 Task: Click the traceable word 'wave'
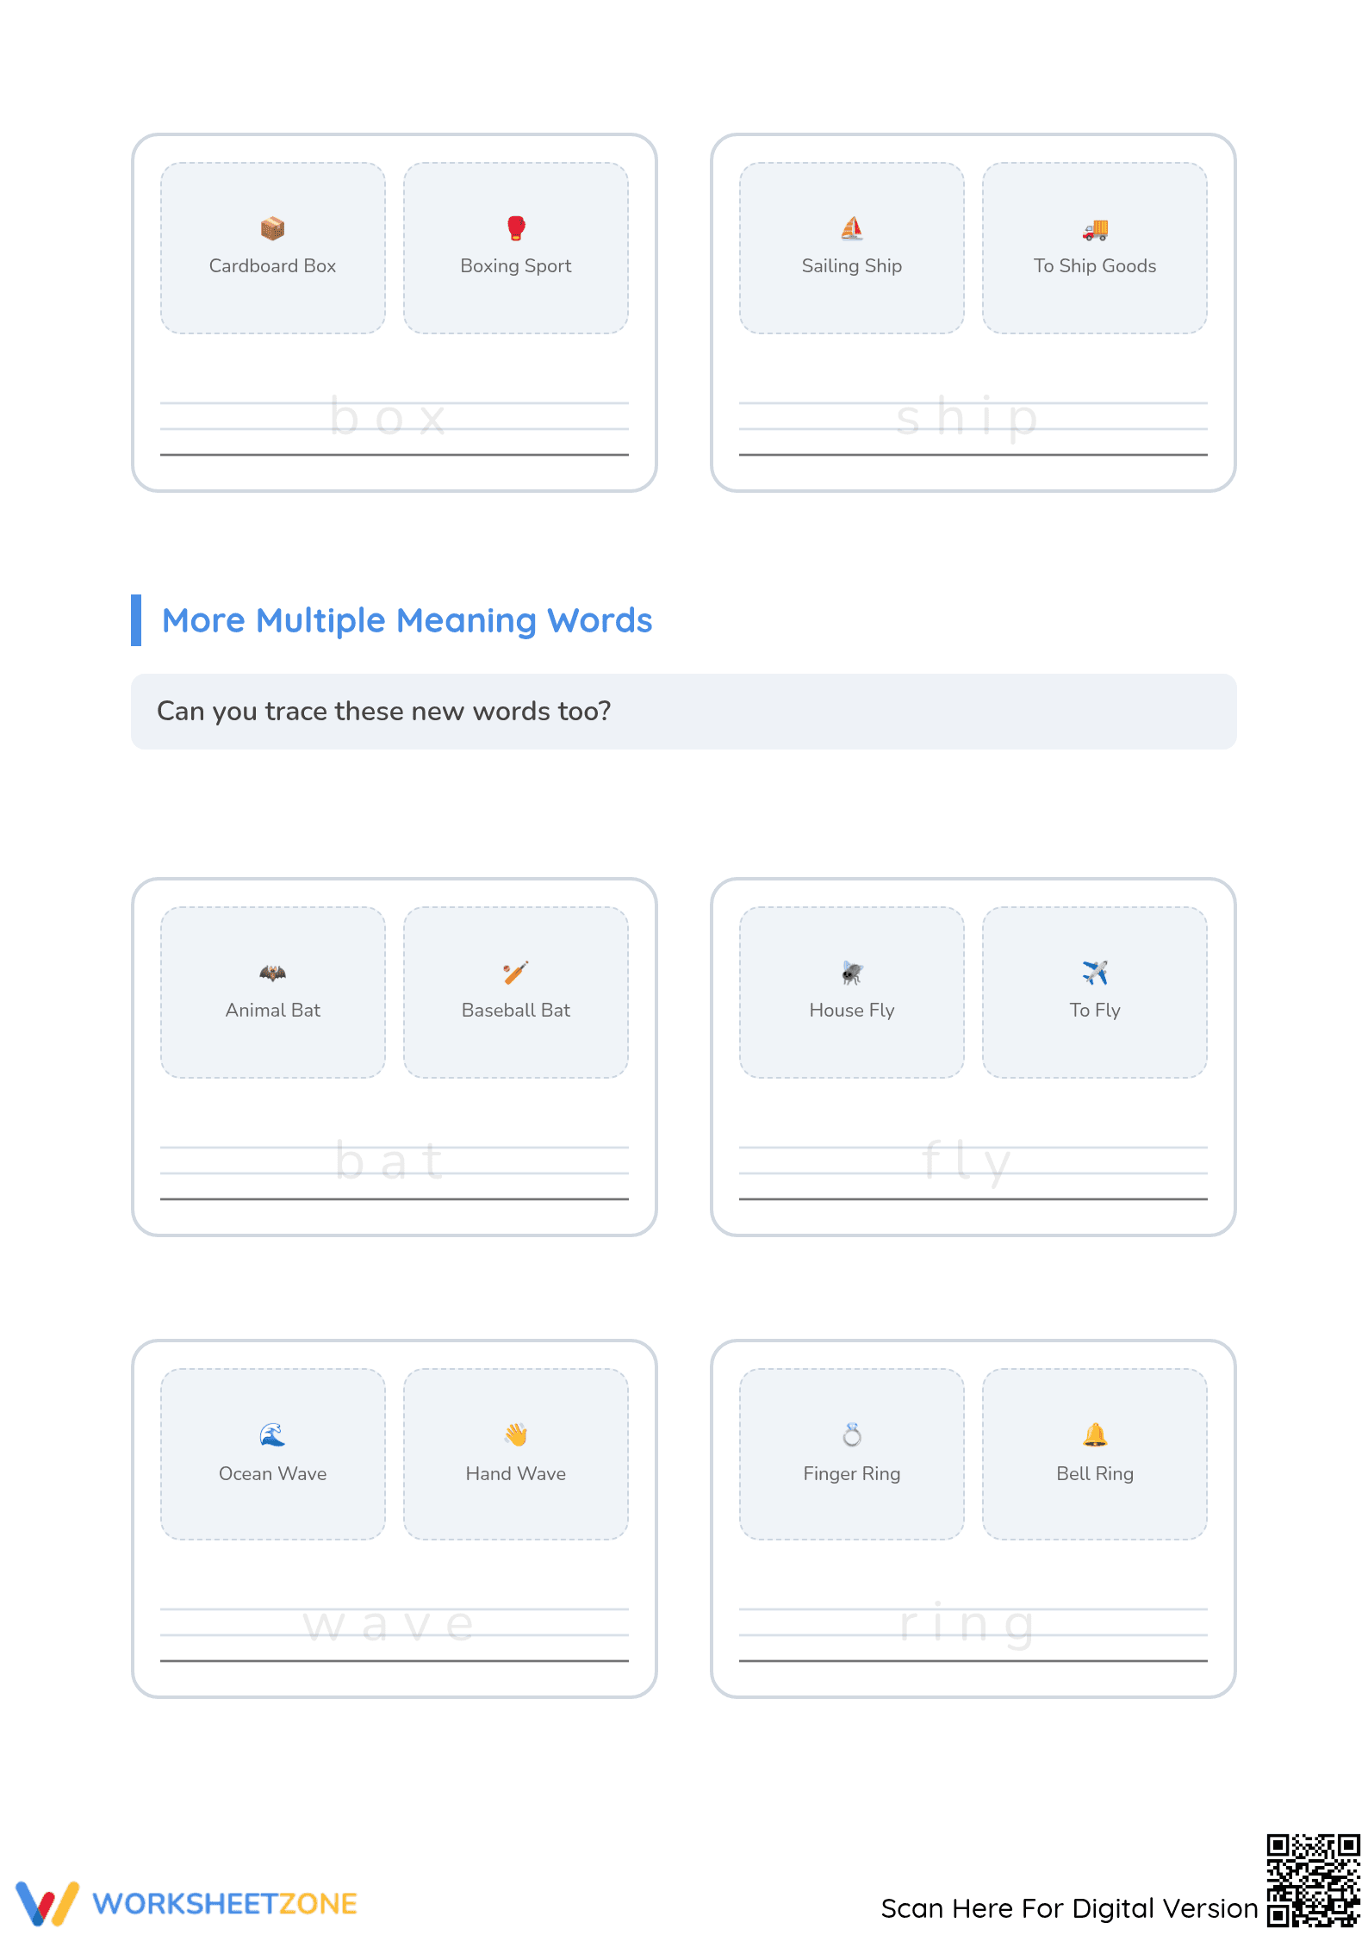pos(389,1625)
